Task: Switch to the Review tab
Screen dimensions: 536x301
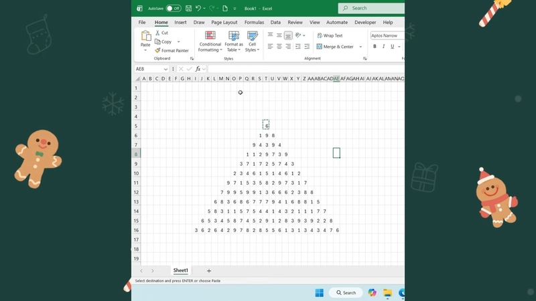Action: click(x=295, y=22)
